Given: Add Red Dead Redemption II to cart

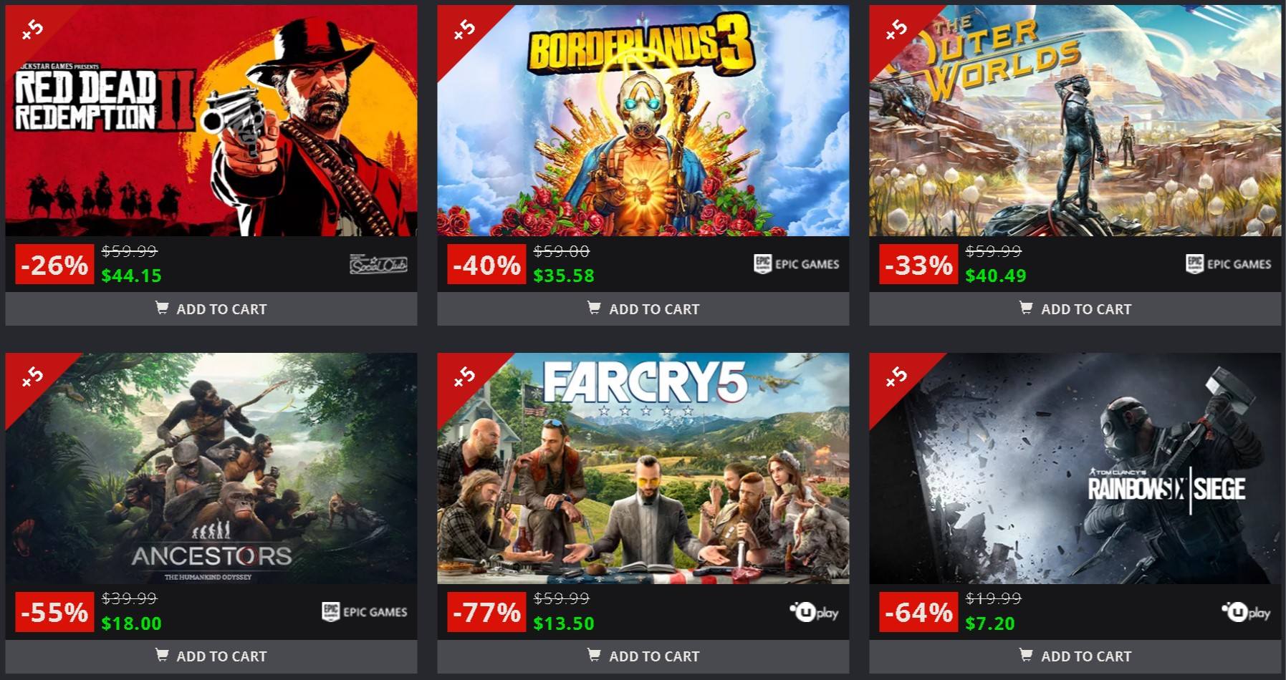Looking at the screenshot, I should click(211, 309).
